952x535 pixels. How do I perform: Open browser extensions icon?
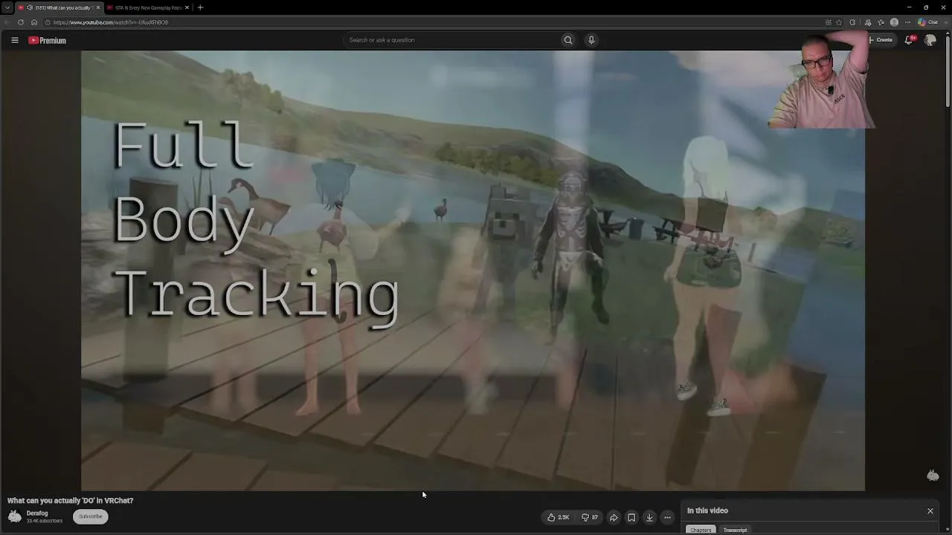pyautogui.click(x=852, y=22)
